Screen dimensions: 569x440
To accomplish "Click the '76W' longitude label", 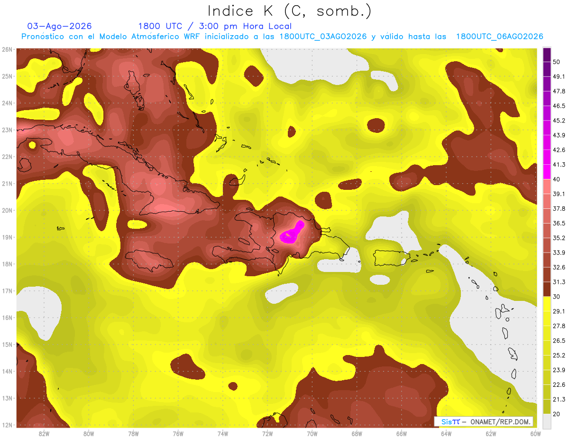I will coord(178,433).
